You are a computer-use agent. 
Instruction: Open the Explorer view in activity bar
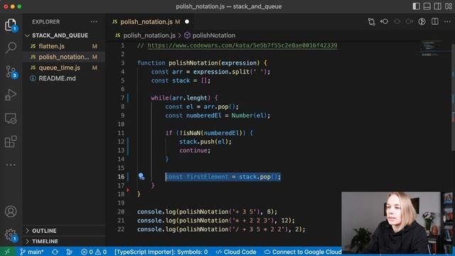[x=11, y=25]
